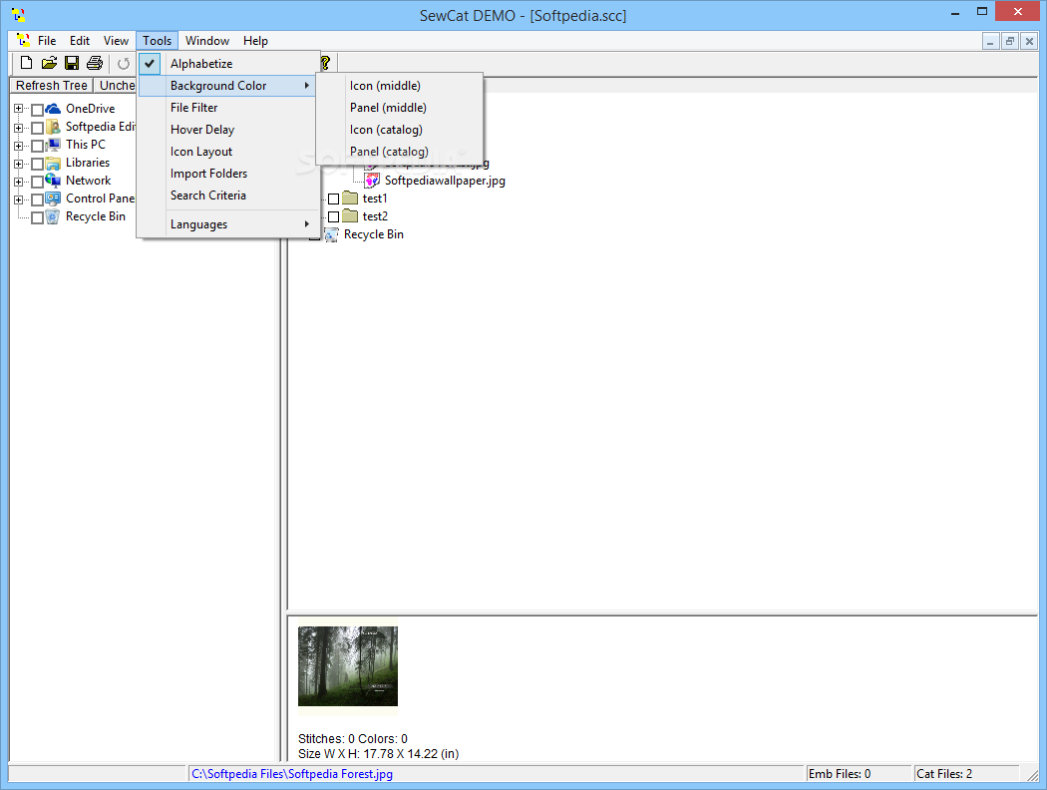Check the test2 folder checkbox
This screenshot has height=790, width=1047.
click(x=333, y=217)
